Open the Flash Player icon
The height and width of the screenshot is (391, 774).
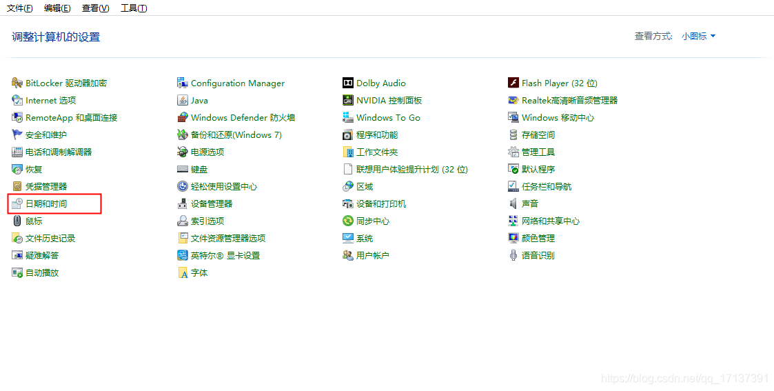tap(513, 83)
